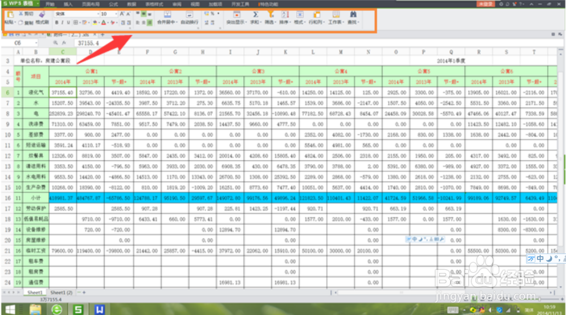Open the green browser icon on taskbar
The height and width of the screenshot is (315, 566).
tap(57, 309)
